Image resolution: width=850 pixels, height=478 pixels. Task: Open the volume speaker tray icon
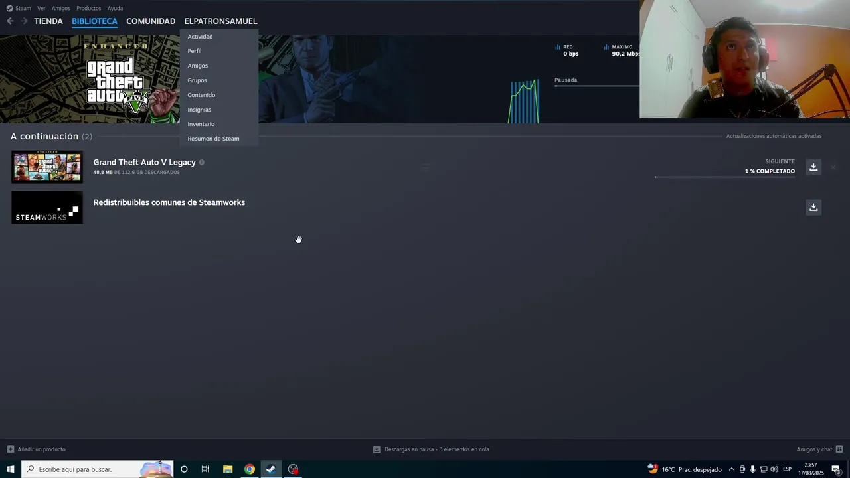pyautogui.click(x=774, y=469)
